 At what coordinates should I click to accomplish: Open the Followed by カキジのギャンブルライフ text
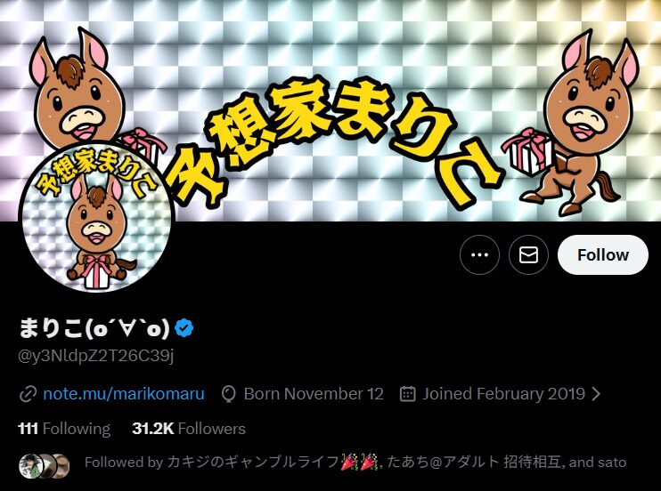355,463
